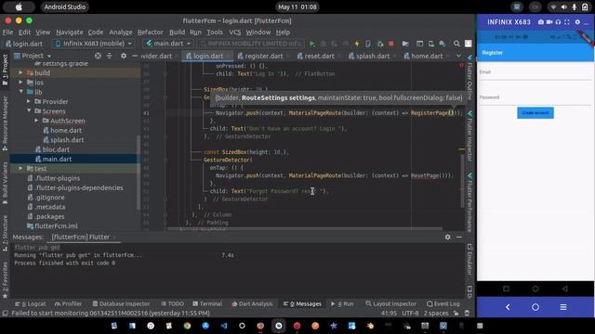
Task: Open the Infinix X683 device selector dropdown
Action: pos(94,44)
